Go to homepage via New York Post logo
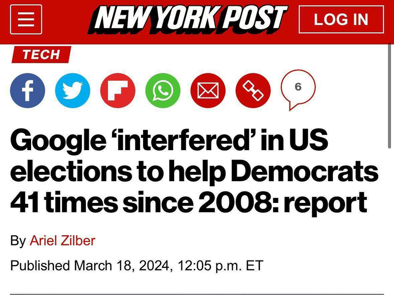394x295 pixels. pos(187,20)
